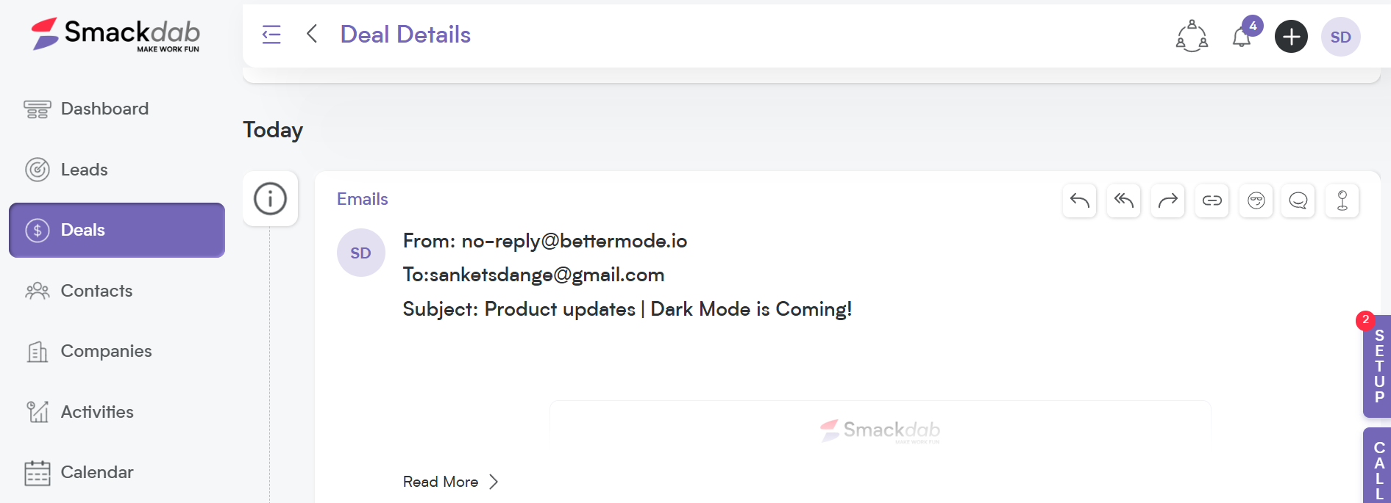The height and width of the screenshot is (503, 1391).
Task: Click the black plus add button
Action: pos(1291,37)
